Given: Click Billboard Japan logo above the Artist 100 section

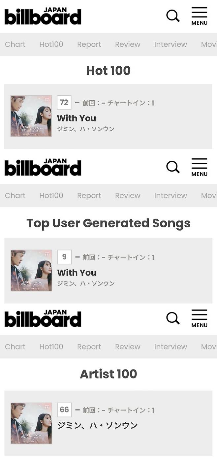Looking at the screenshot, I should (43, 318).
